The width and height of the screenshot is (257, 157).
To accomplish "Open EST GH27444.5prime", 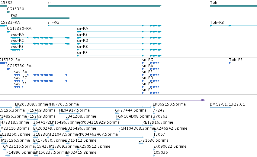I will pyautogui.click(x=131, y=110).
